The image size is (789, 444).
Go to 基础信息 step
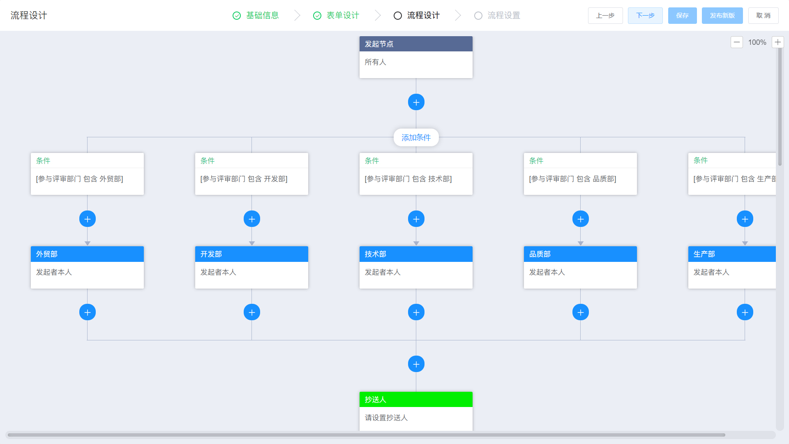coord(262,16)
